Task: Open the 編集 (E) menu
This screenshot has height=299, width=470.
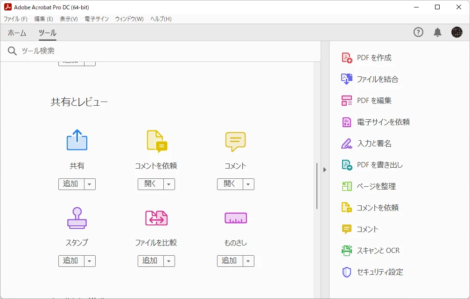Action: pos(44,19)
